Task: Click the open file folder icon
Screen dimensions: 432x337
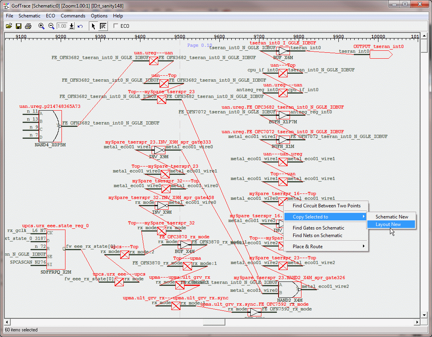Action: [x=9, y=26]
